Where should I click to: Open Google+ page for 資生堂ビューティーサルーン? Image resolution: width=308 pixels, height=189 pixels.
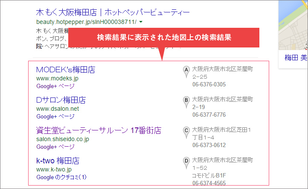pos(55,147)
